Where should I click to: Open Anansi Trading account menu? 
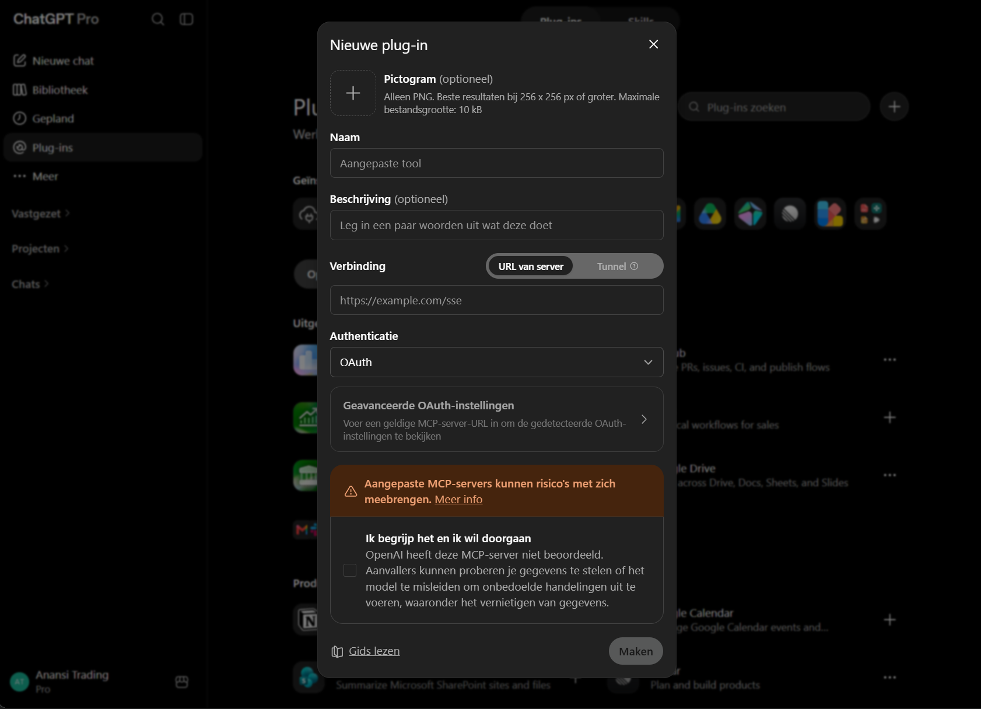click(72, 681)
